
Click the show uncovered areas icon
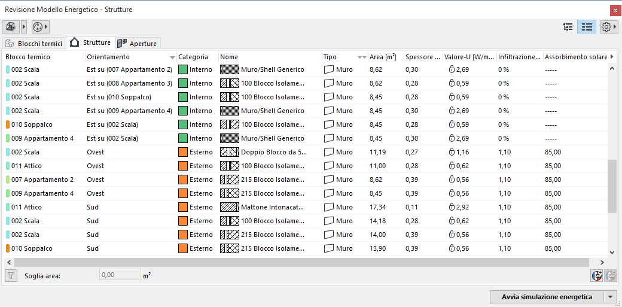pyautogui.click(x=596, y=275)
